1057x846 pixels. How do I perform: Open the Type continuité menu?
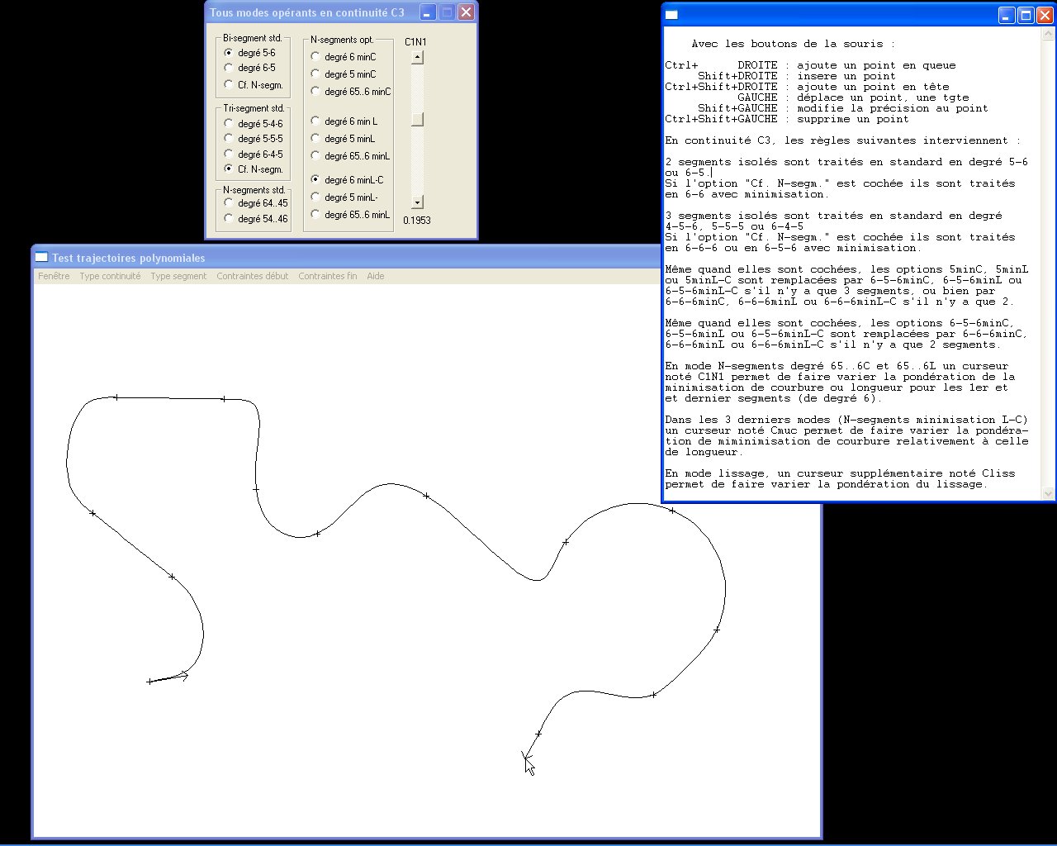point(110,276)
